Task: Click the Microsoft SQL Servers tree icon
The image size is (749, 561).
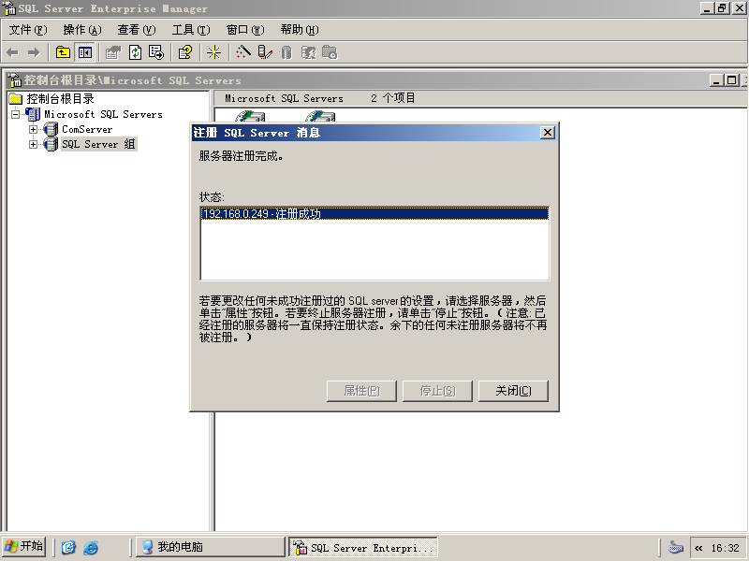Action: [33, 114]
